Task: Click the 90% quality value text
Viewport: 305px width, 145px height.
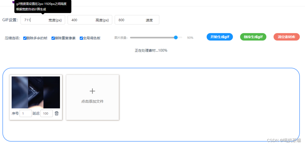Action: click(190, 38)
